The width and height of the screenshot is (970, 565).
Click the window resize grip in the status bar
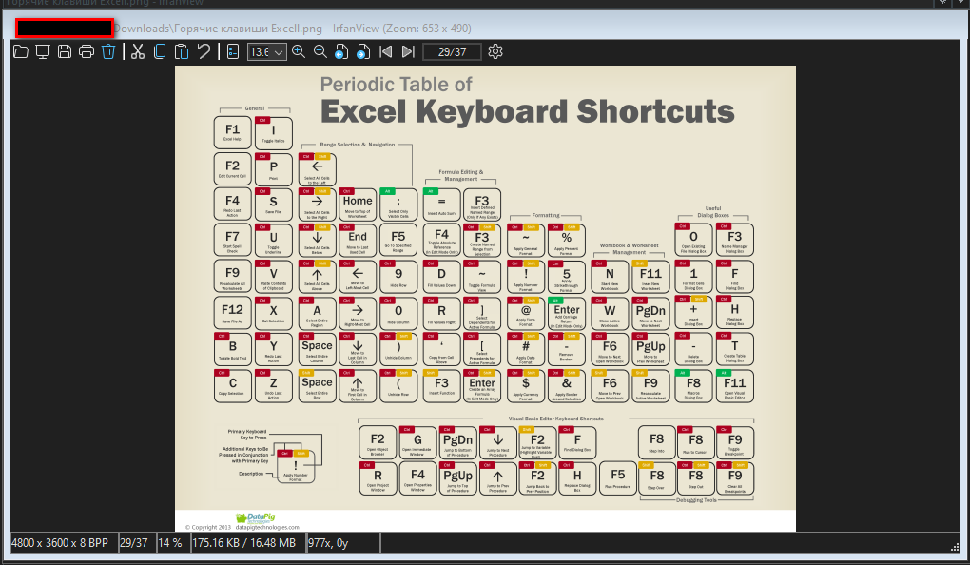tap(955, 546)
